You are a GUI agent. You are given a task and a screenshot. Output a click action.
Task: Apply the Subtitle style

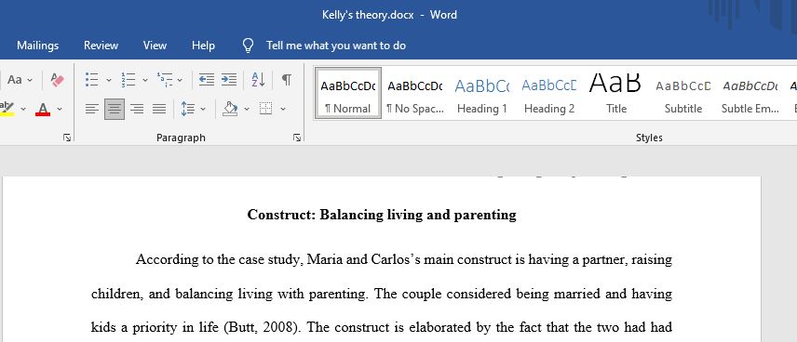click(x=683, y=94)
